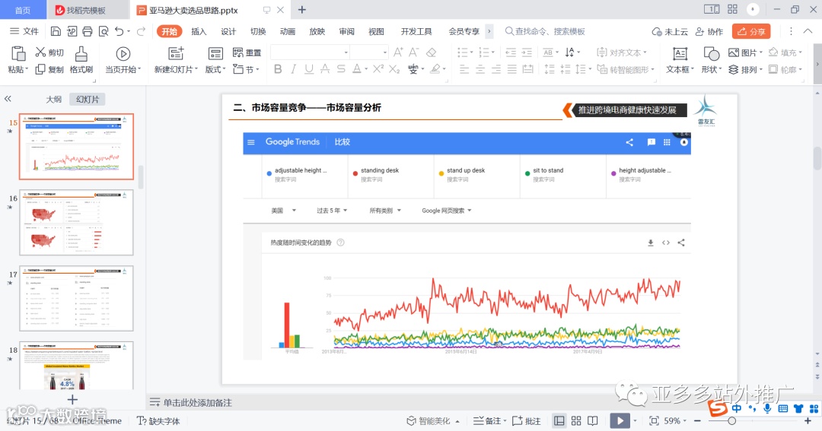Viewport: 822px width, 431px height.
Task: Switch to the 审阅 ribbon tab
Action: (x=346, y=31)
